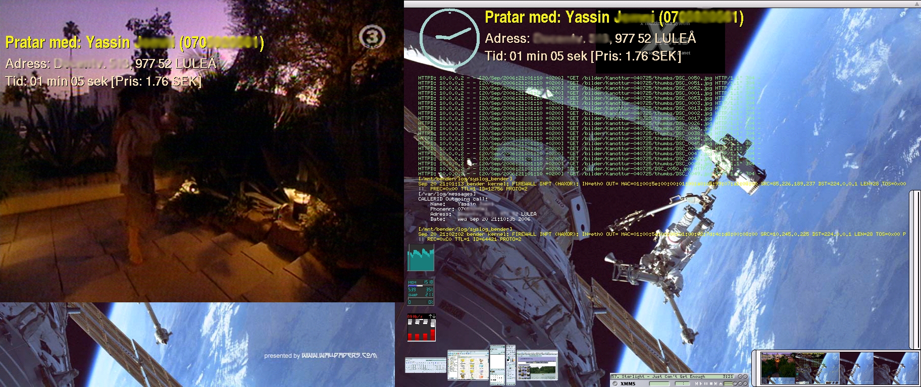Select the file manager window thumbnail
Image resolution: width=921 pixels, height=387 pixels.
[468, 365]
